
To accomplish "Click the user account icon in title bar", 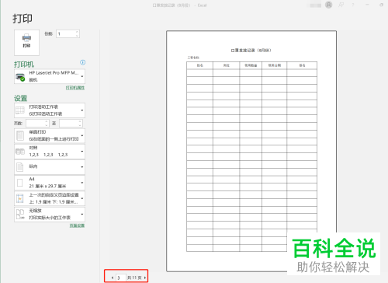I will click(x=329, y=5).
